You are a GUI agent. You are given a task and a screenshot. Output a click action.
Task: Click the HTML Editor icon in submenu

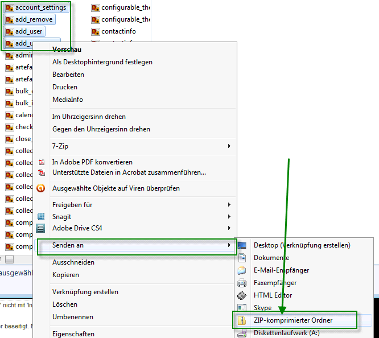tap(242, 295)
